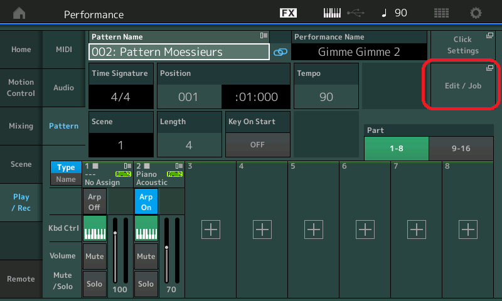Add a part with plus in slot 3
The height and width of the screenshot is (301, 502).
[210, 230]
